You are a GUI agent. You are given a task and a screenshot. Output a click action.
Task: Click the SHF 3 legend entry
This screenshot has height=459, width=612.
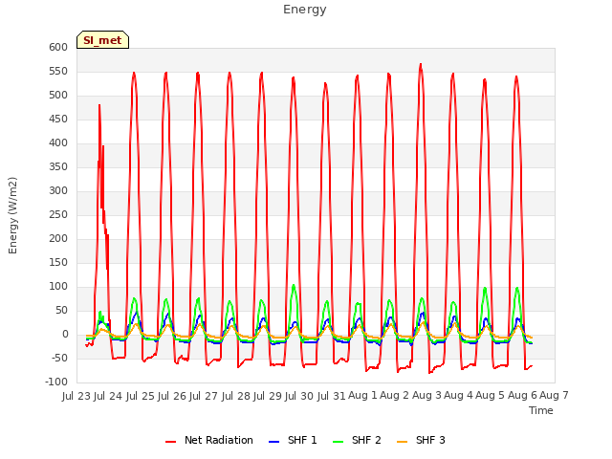click(421, 440)
